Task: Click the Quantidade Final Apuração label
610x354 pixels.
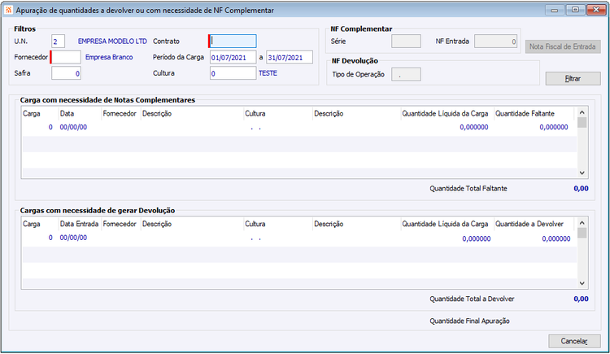Action: point(469,321)
